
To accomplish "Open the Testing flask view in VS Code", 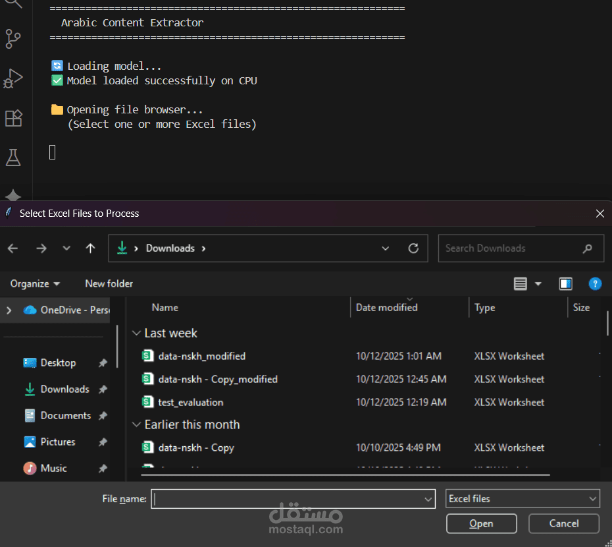I will click(x=13, y=158).
